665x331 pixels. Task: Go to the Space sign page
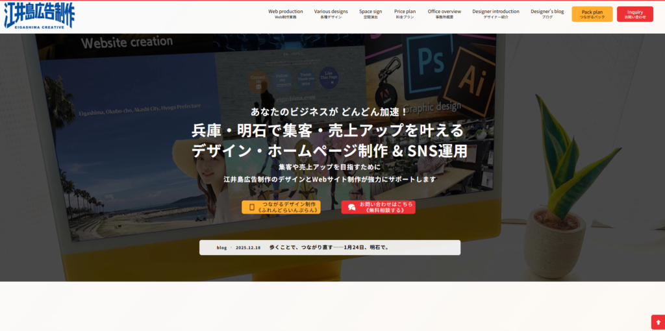370,14
